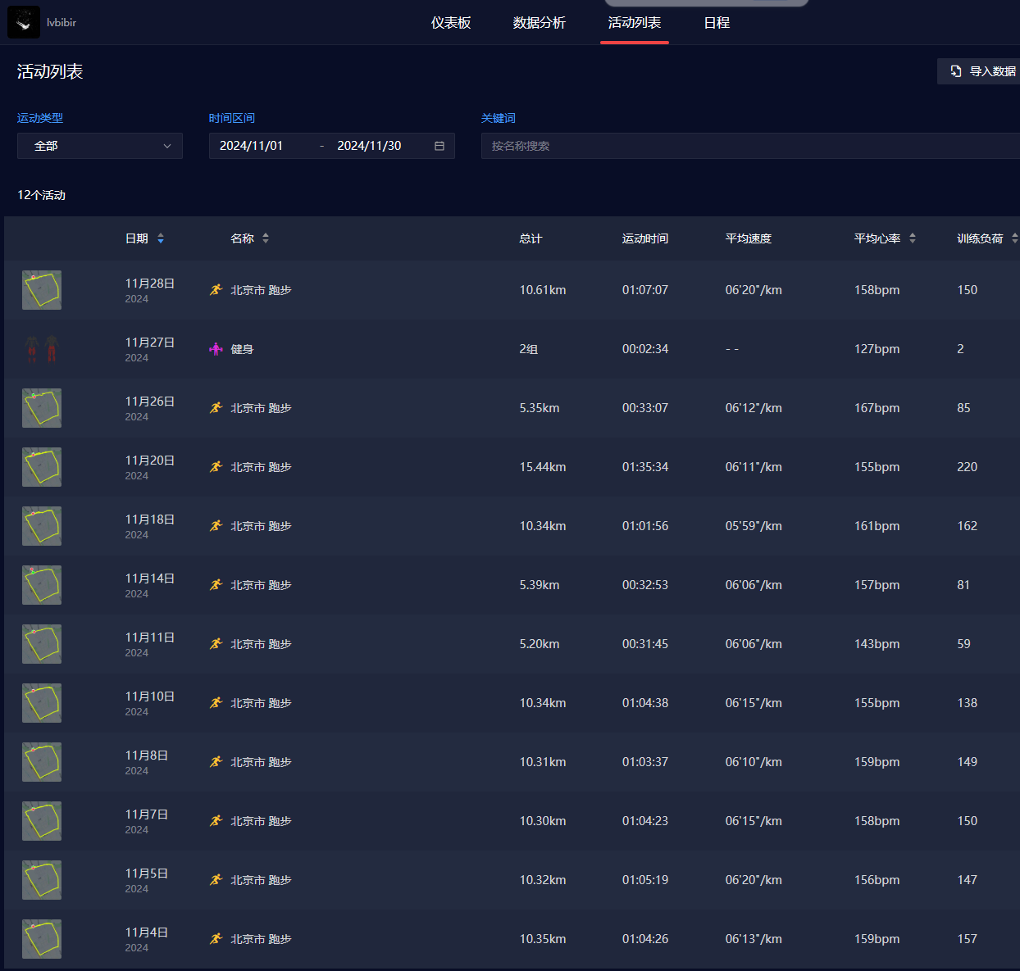Open the 11月27日 fitness muscle map thumbnail
The height and width of the screenshot is (971, 1020).
42,349
